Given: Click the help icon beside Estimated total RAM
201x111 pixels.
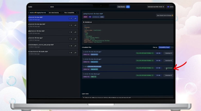Looking at the screenshot, I should click(x=163, y=7).
